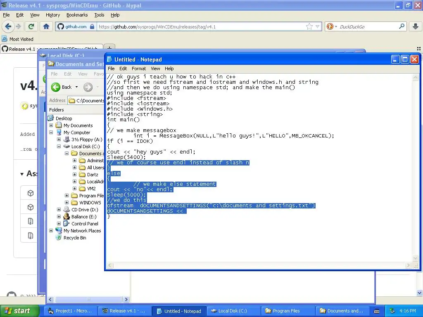
Task: Open Notepad View menu
Action: pyautogui.click(x=155, y=69)
